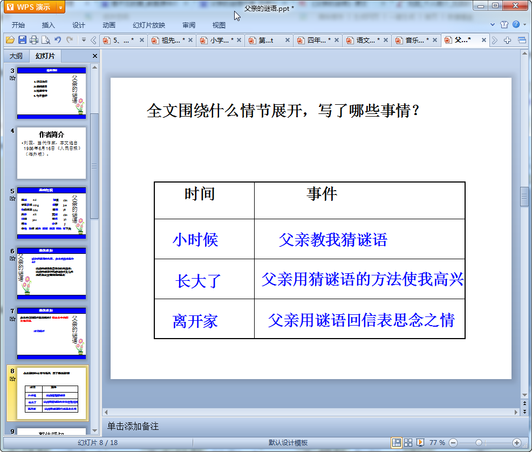Click the zoom out minus button

click(x=453, y=442)
